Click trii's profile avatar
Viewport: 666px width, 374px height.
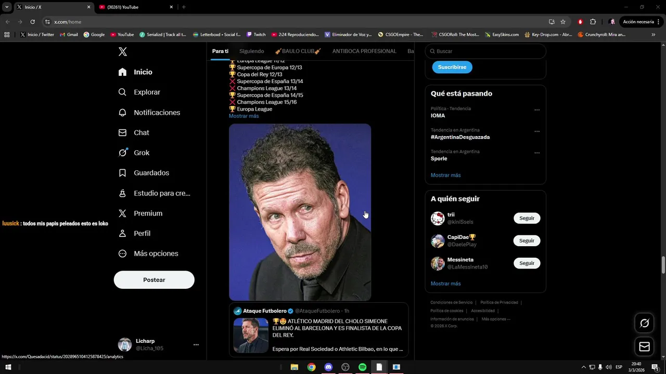(x=438, y=218)
